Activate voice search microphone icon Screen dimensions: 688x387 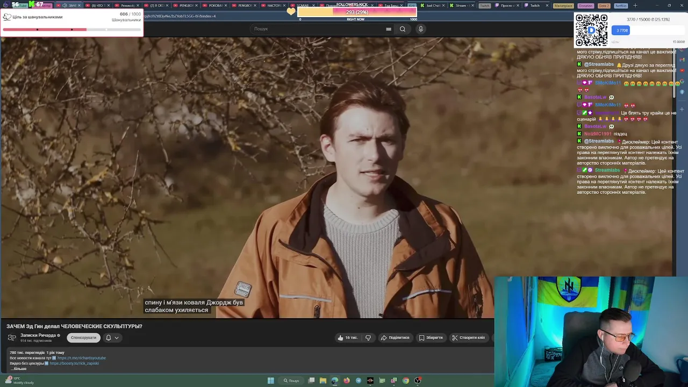pyautogui.click(x=421, y=29)
